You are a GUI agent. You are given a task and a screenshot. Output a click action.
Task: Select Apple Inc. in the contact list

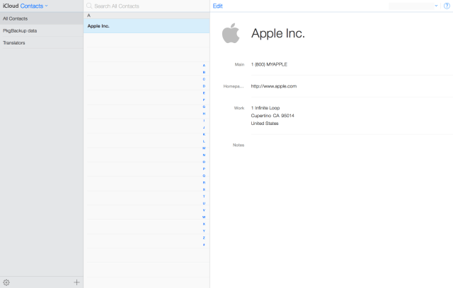147,26
